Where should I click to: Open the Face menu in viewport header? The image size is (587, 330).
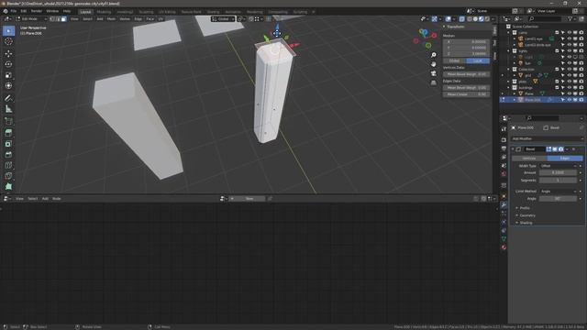150,19
